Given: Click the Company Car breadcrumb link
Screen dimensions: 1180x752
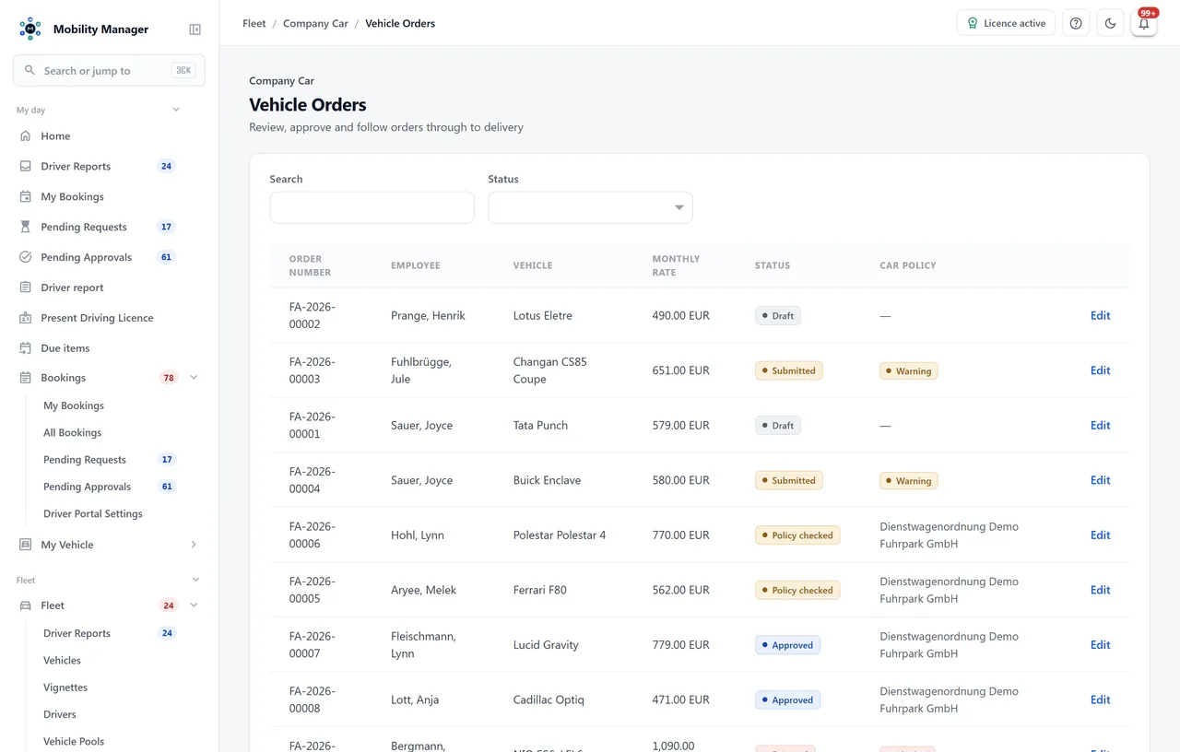Looking at the screenshot, I should coord(315,23).
